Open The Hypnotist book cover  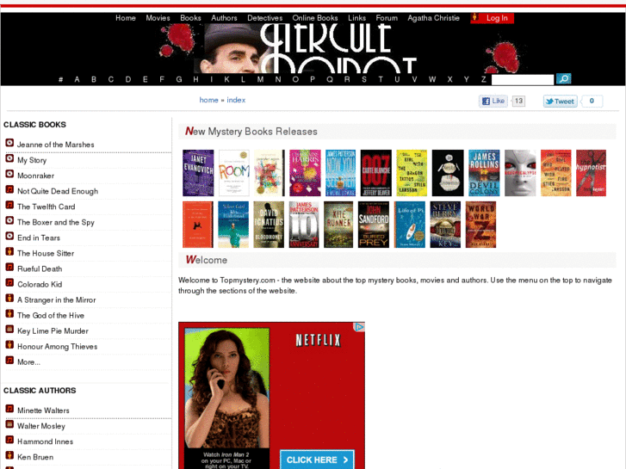[x=591, y=173]
